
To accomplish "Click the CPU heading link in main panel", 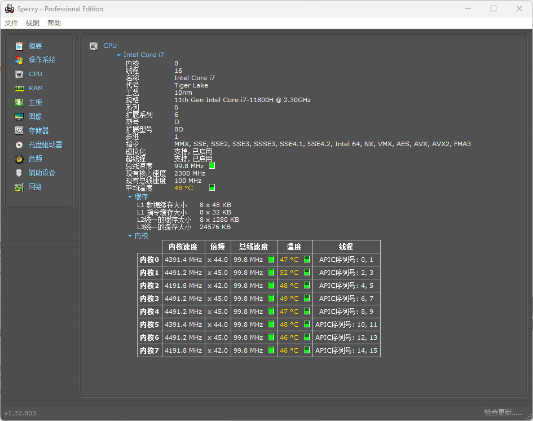I will [x=110, y=46].
